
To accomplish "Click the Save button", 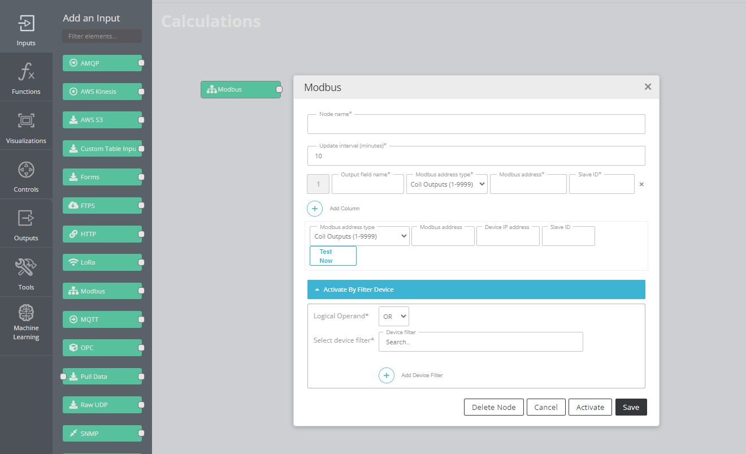I will 631,407.
